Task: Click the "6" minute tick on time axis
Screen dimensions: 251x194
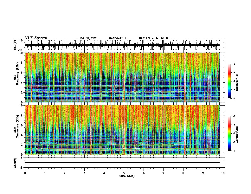Action: point(144,173)
